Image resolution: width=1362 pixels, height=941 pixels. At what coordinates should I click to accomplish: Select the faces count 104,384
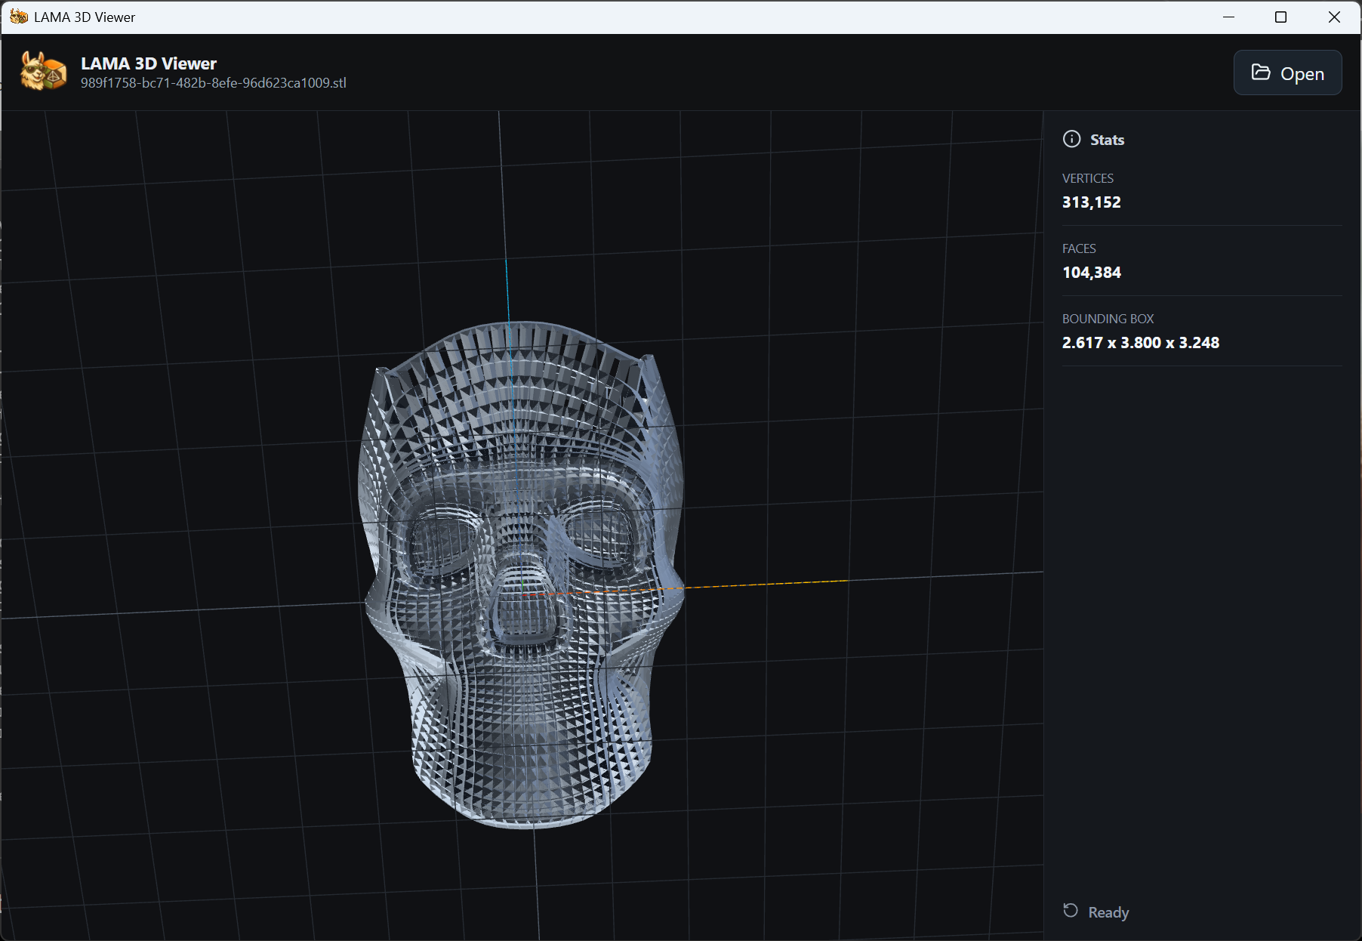(x=1092, y=273)
